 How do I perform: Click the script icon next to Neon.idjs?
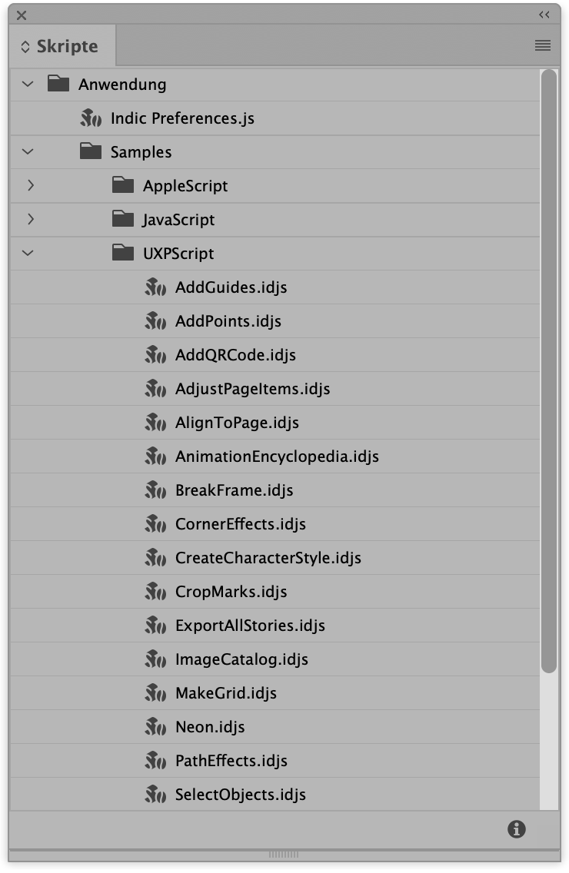[x=155, y=726]
